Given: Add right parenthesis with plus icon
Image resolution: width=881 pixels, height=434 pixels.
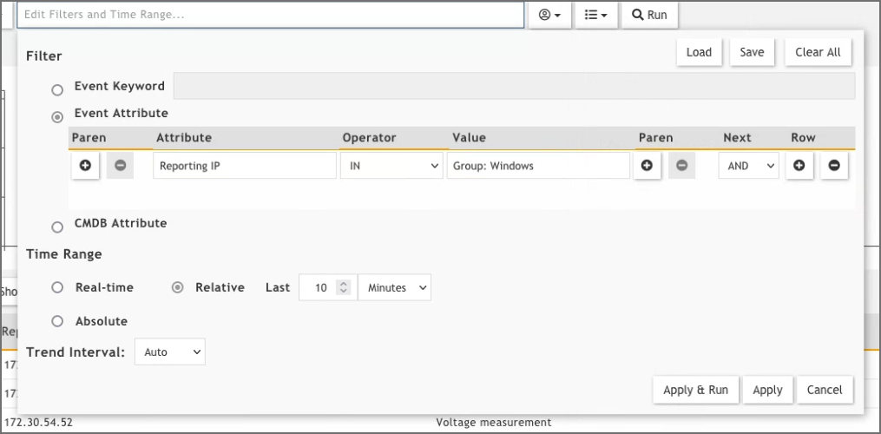Looking at the screenshot, I should [x=647, y=166].
